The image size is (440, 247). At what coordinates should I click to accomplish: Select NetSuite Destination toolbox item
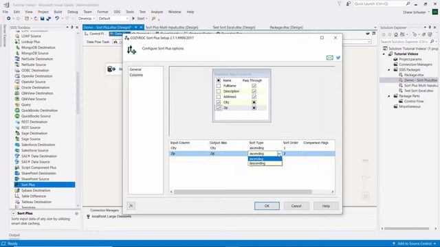coord(37,59)
